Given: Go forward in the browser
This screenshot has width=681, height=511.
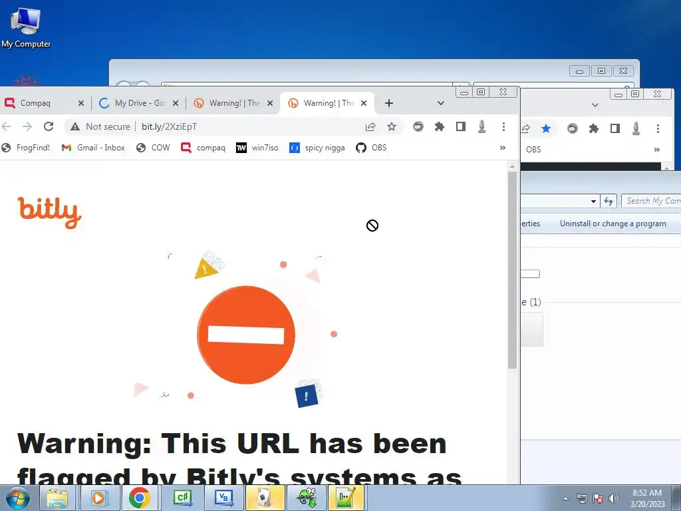Looking at the screenshot, I should (27, 126).
